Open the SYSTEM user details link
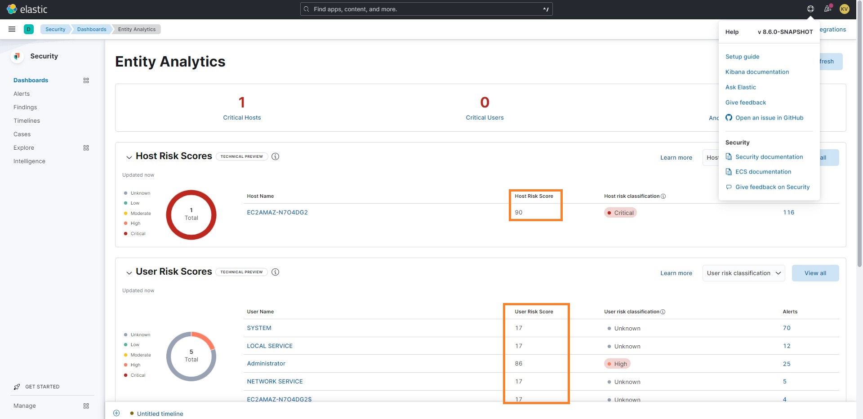The width and height of the screenshot is (863, 419). [259, 328]
